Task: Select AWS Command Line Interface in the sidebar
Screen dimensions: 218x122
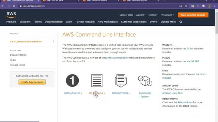Action: 26,41
